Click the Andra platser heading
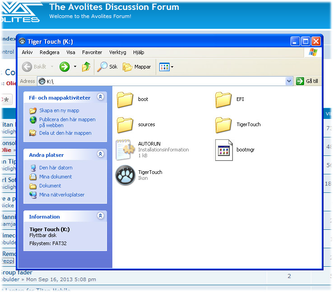 click(46, 155)
